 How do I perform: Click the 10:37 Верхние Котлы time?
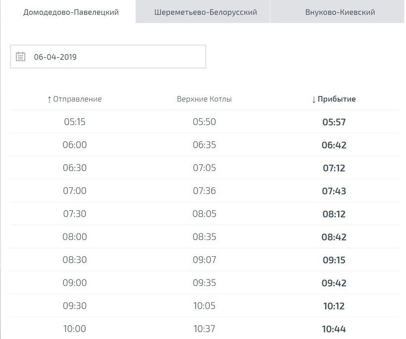pyautogui.click(x=204, y=329)
